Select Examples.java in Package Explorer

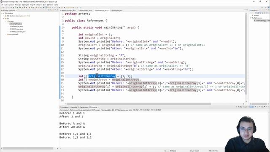[16, 24]
